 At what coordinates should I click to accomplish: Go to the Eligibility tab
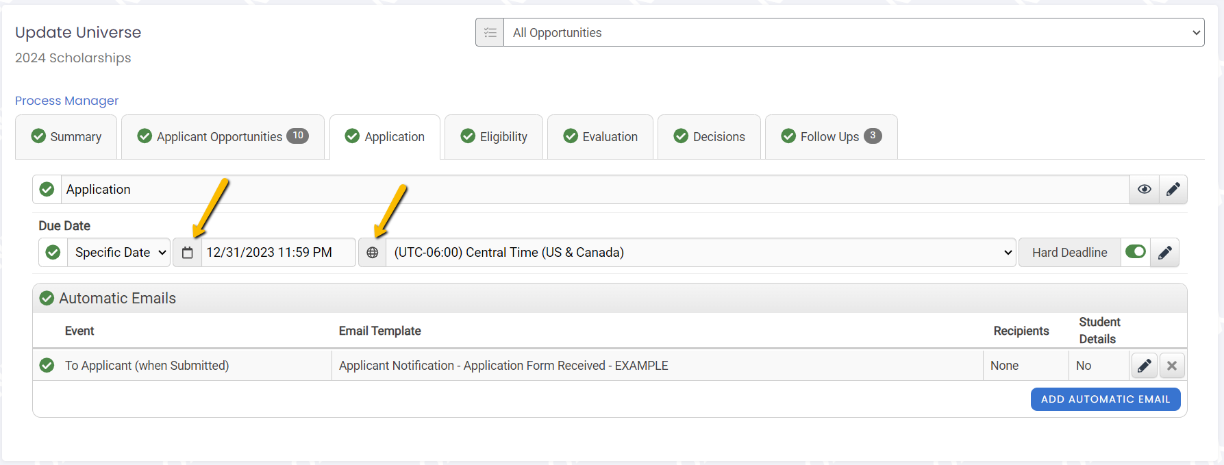[494, 137]
